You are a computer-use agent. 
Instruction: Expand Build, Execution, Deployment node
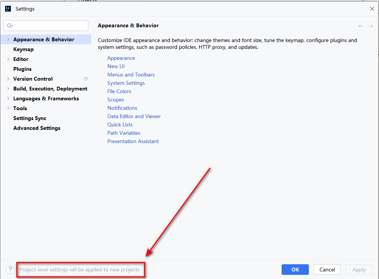8,89
